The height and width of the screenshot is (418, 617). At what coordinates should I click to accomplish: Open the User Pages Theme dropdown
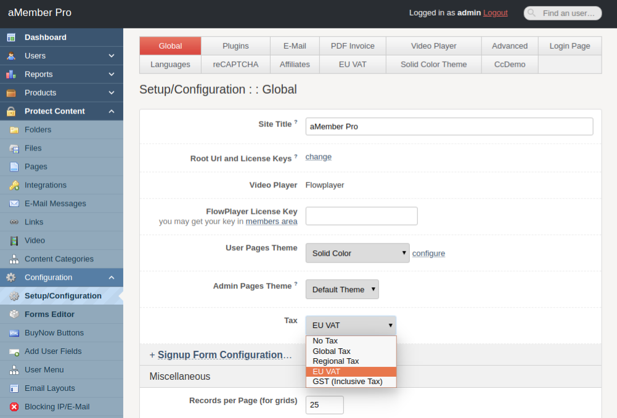coord(357,253)
